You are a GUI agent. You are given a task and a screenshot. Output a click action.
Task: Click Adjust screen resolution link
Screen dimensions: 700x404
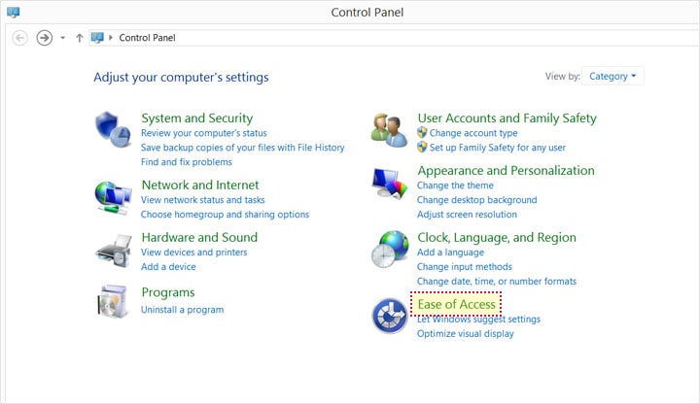(467, 215)
